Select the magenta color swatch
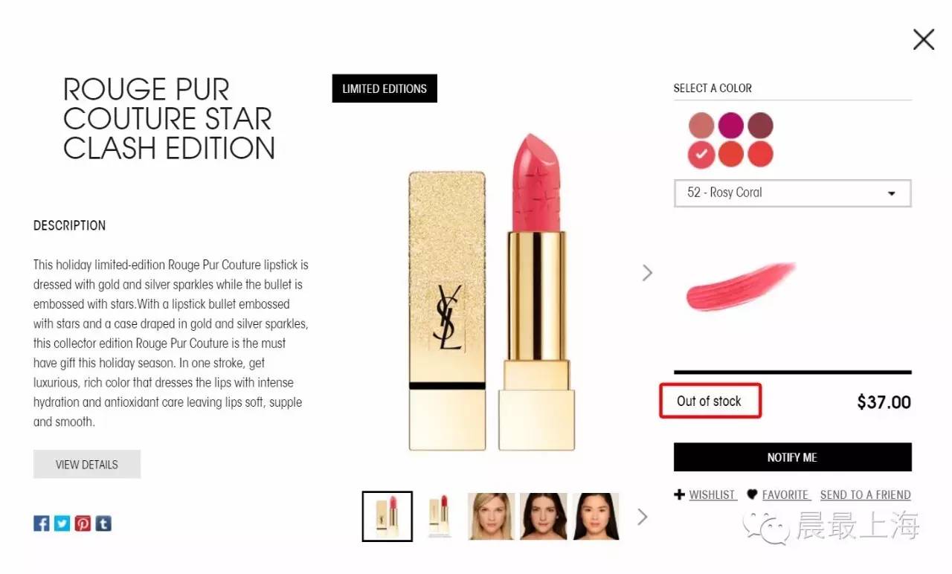The height and width of the screenshot is (574, 952). (731, 125)
